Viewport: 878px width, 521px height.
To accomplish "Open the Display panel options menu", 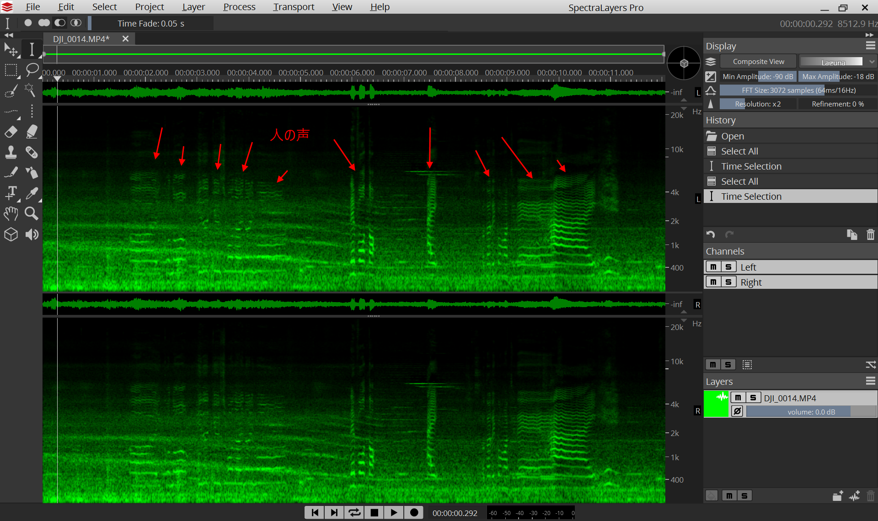I will click(x=870, y=46).
